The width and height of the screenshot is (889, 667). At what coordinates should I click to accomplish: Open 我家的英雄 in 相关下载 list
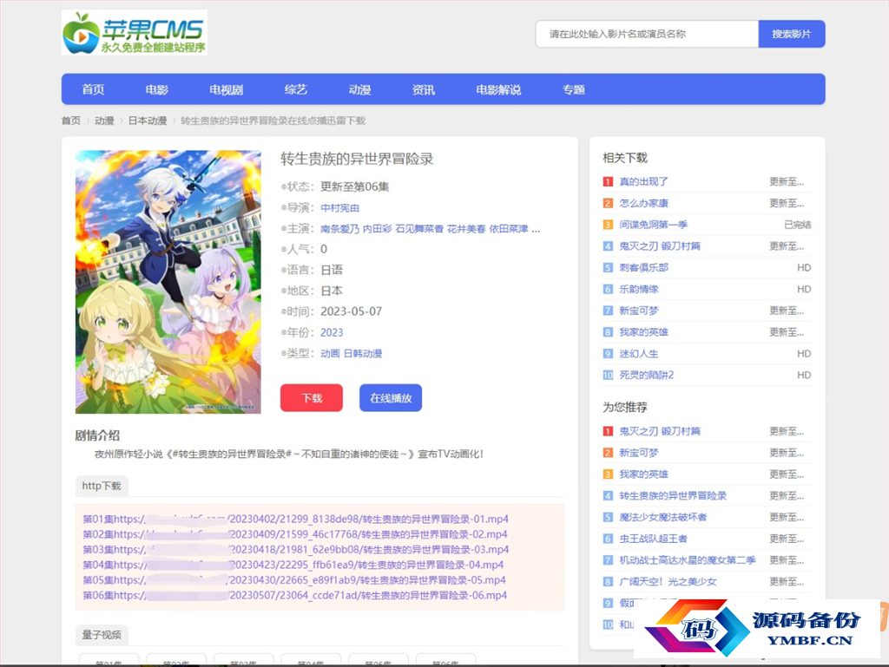[643, 332]
